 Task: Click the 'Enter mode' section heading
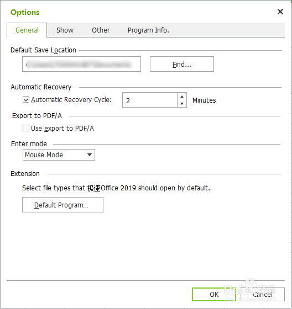(29, 143)
